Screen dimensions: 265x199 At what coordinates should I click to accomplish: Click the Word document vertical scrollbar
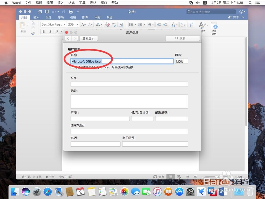pos(246,81)
